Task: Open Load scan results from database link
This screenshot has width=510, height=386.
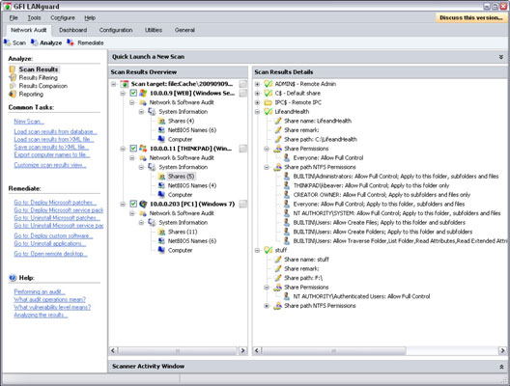Action: click(x=55, y=131)
